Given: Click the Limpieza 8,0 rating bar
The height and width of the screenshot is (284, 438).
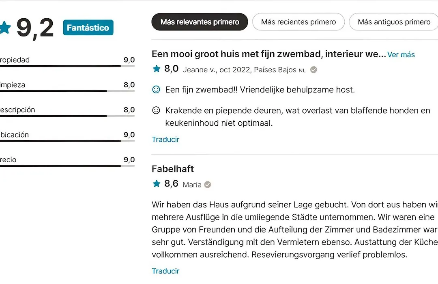Looking at the screenshot, I should tap(67, 91).
